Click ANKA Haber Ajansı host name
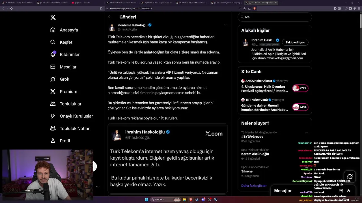This screenshot has width=362, height=203. 259,81
